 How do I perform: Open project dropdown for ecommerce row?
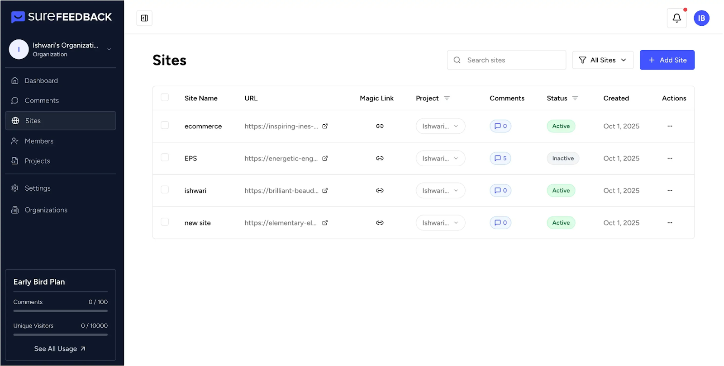[x=440, y=126]
